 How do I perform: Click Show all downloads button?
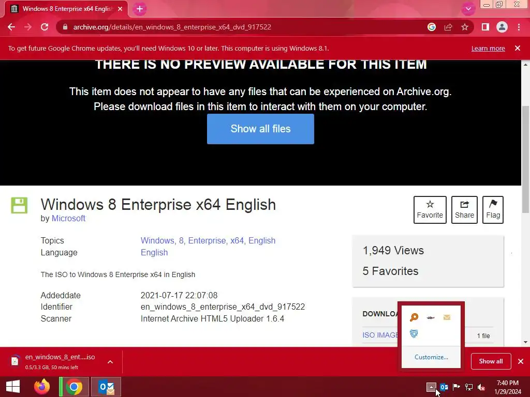pos(491,361)
